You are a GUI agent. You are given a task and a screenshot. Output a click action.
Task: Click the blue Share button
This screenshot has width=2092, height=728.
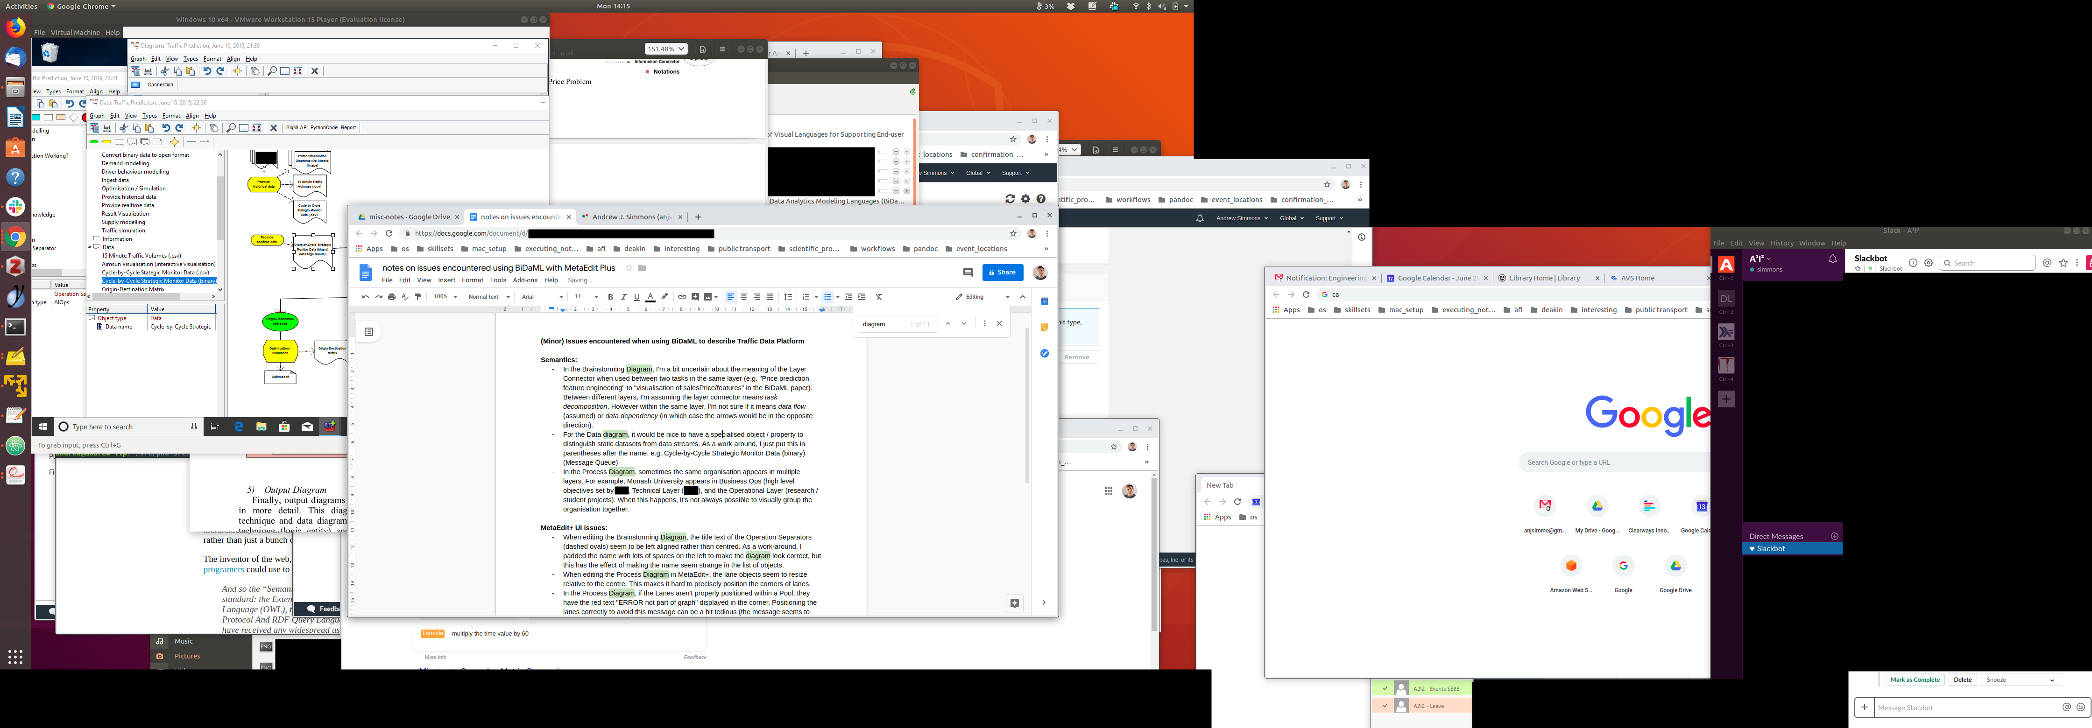[1002, 273]
